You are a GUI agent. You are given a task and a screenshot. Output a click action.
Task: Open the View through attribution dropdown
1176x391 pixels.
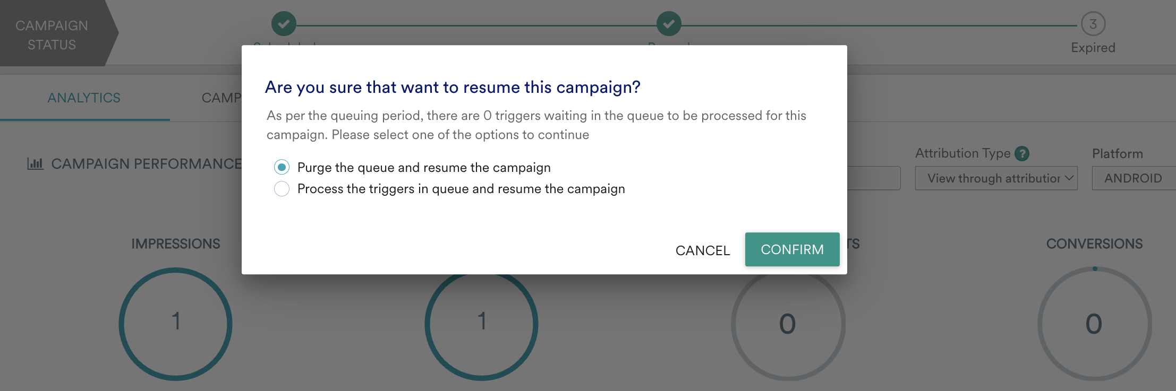pyautogui.click(x=996, y=178)
